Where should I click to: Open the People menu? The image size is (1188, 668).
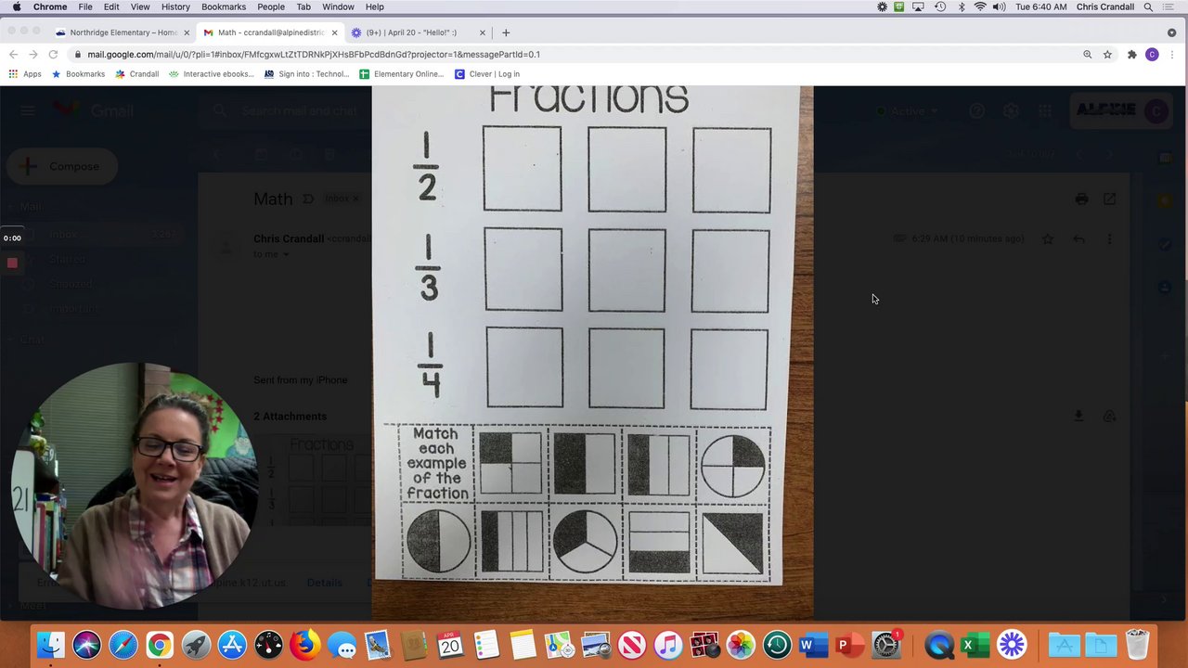pos(271,6)
